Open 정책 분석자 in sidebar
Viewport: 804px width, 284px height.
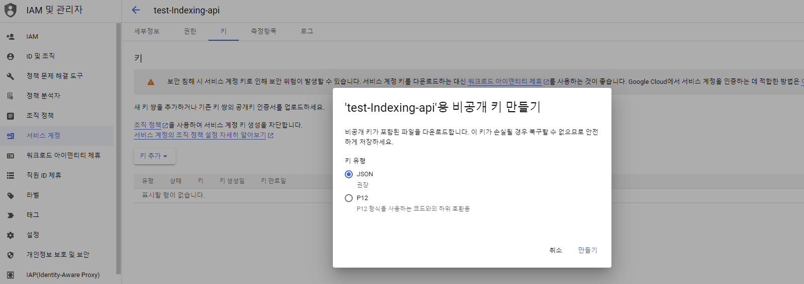pos(57,96)
